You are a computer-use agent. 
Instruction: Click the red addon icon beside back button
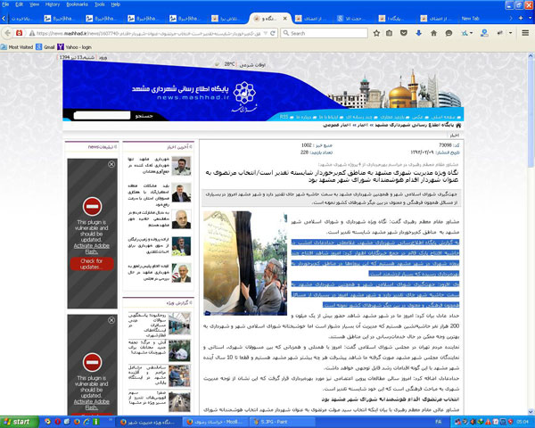(19, 33)
